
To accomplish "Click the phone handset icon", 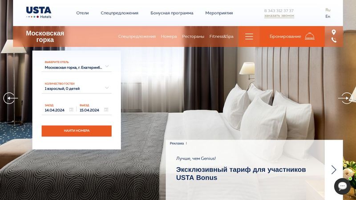I will [x=333, y=40].
